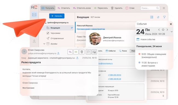The image size is (178, 105).
Task: Click Ответить всем in toolbar
Action: click(x=82, y=8)
